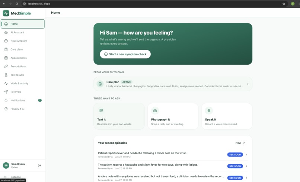Screen dimensions: 300x182
Task: Click the clipboard icon on Care plan card
Action: point(100,84)
